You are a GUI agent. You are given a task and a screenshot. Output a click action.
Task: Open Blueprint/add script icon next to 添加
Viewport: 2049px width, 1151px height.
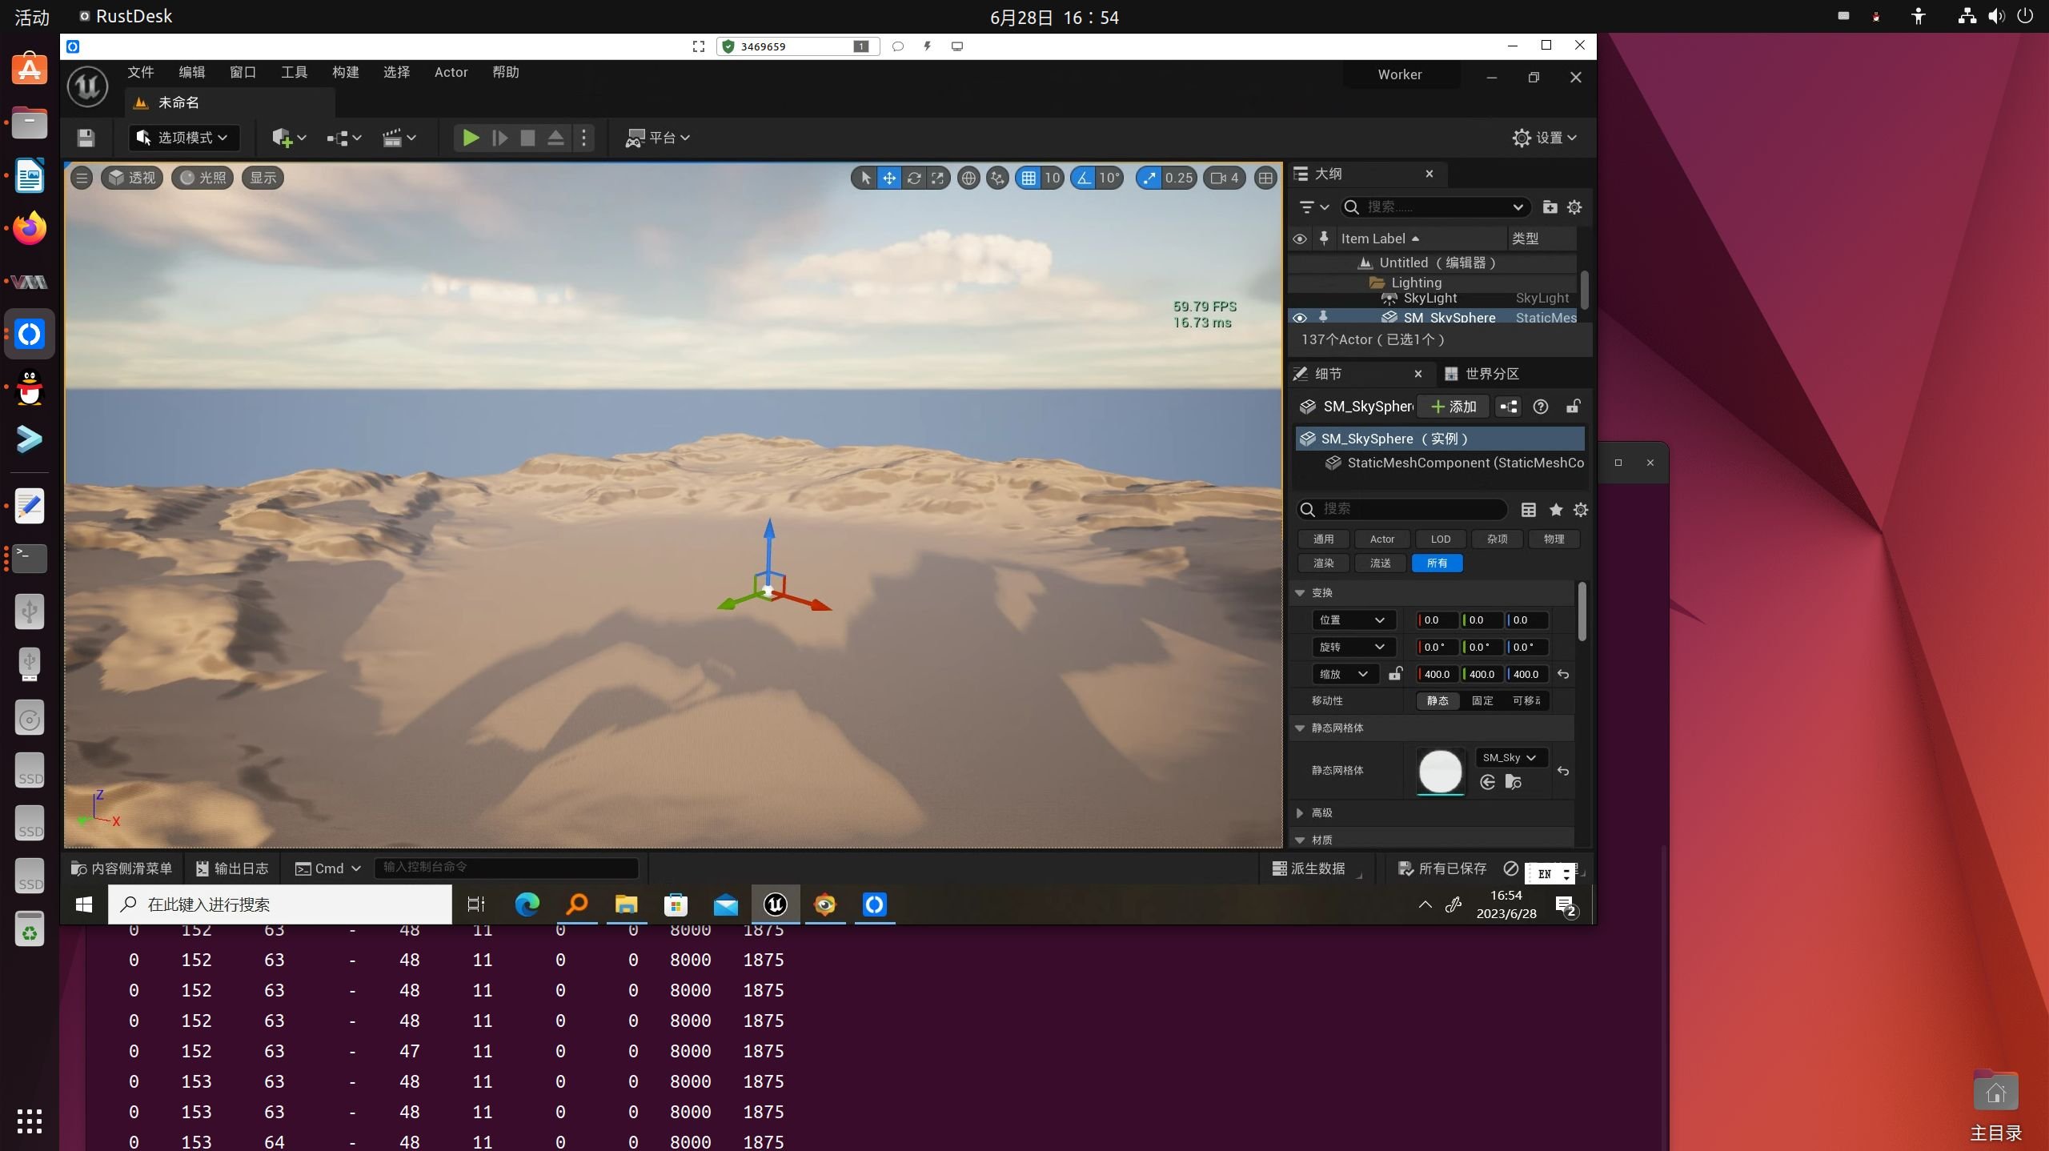(1508, 407)
